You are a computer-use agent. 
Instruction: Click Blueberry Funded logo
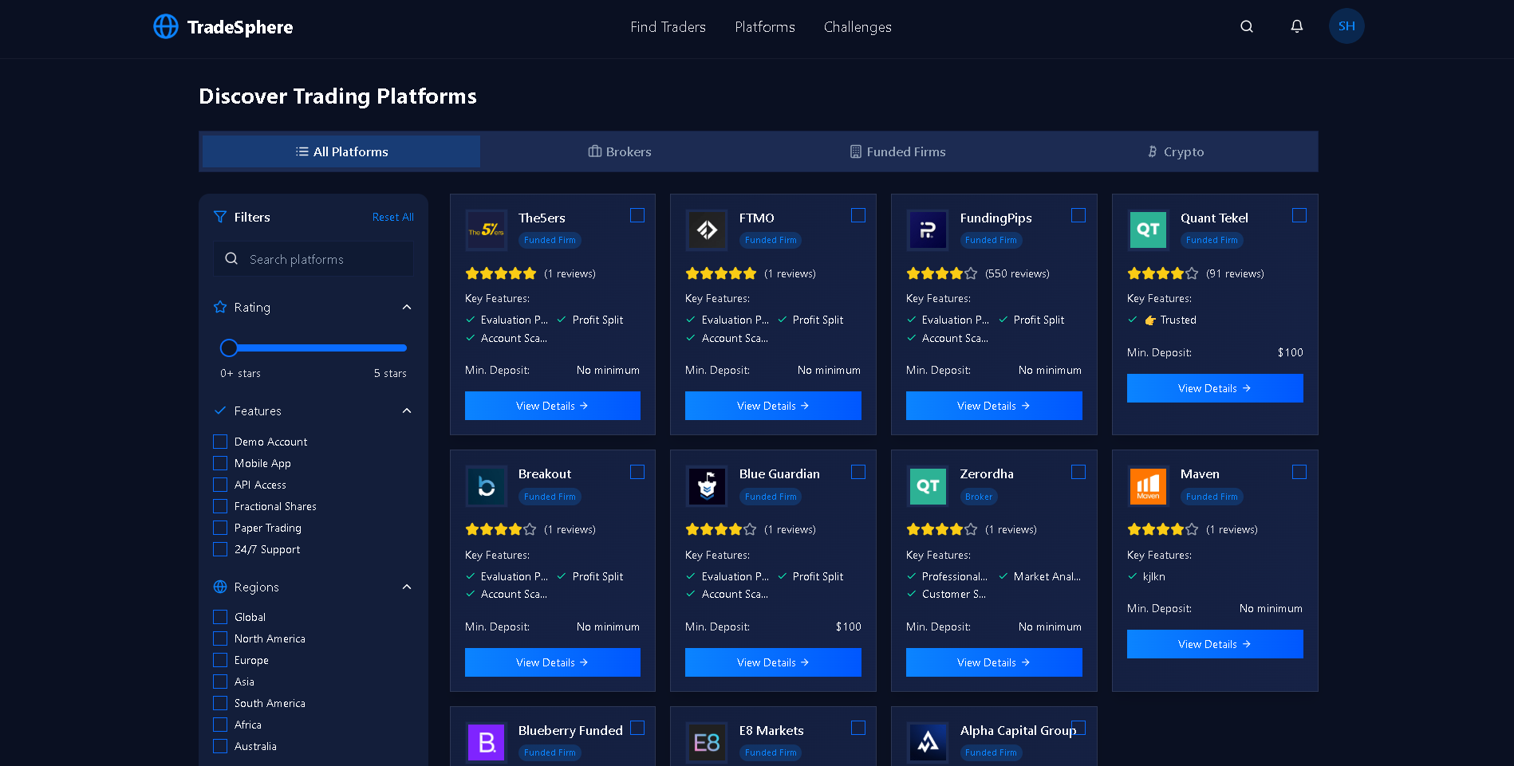point(486,743)
